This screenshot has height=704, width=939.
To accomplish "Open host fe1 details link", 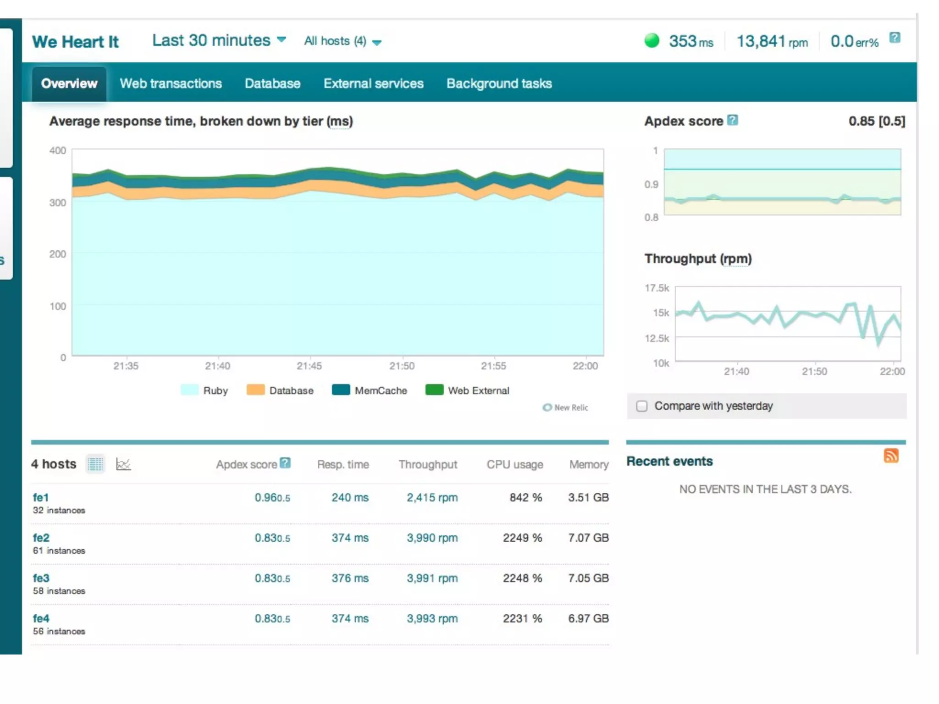I will click(40, 497).
